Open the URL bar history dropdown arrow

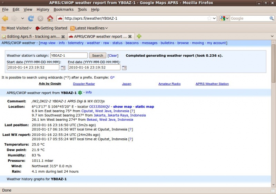[214, 18]
